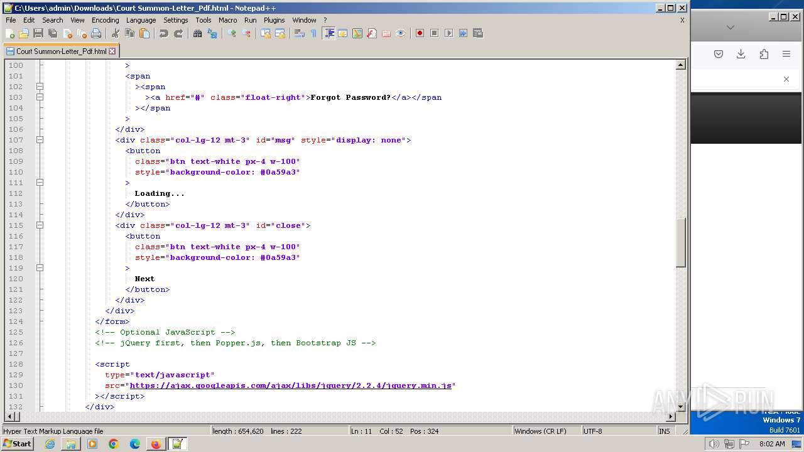804x452 pixels.
Task: Open the User Defined Language icon
Action: [342, 33]
